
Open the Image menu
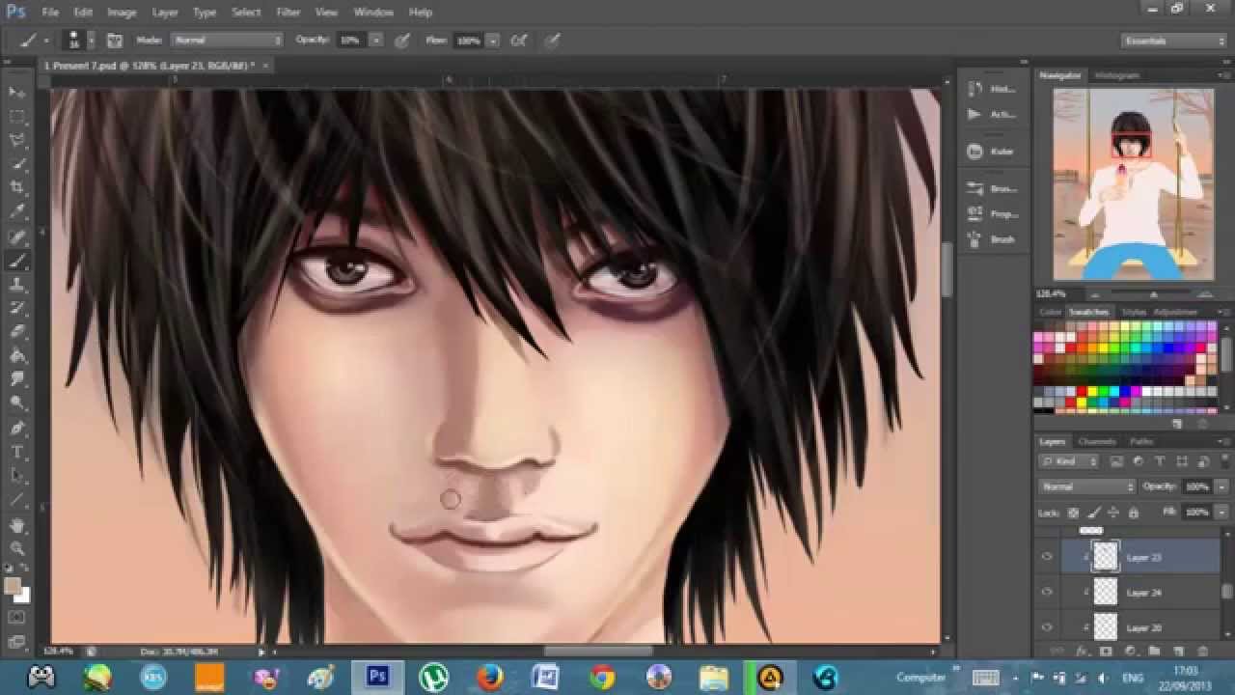pyautogui.click(x=122, y=13)
